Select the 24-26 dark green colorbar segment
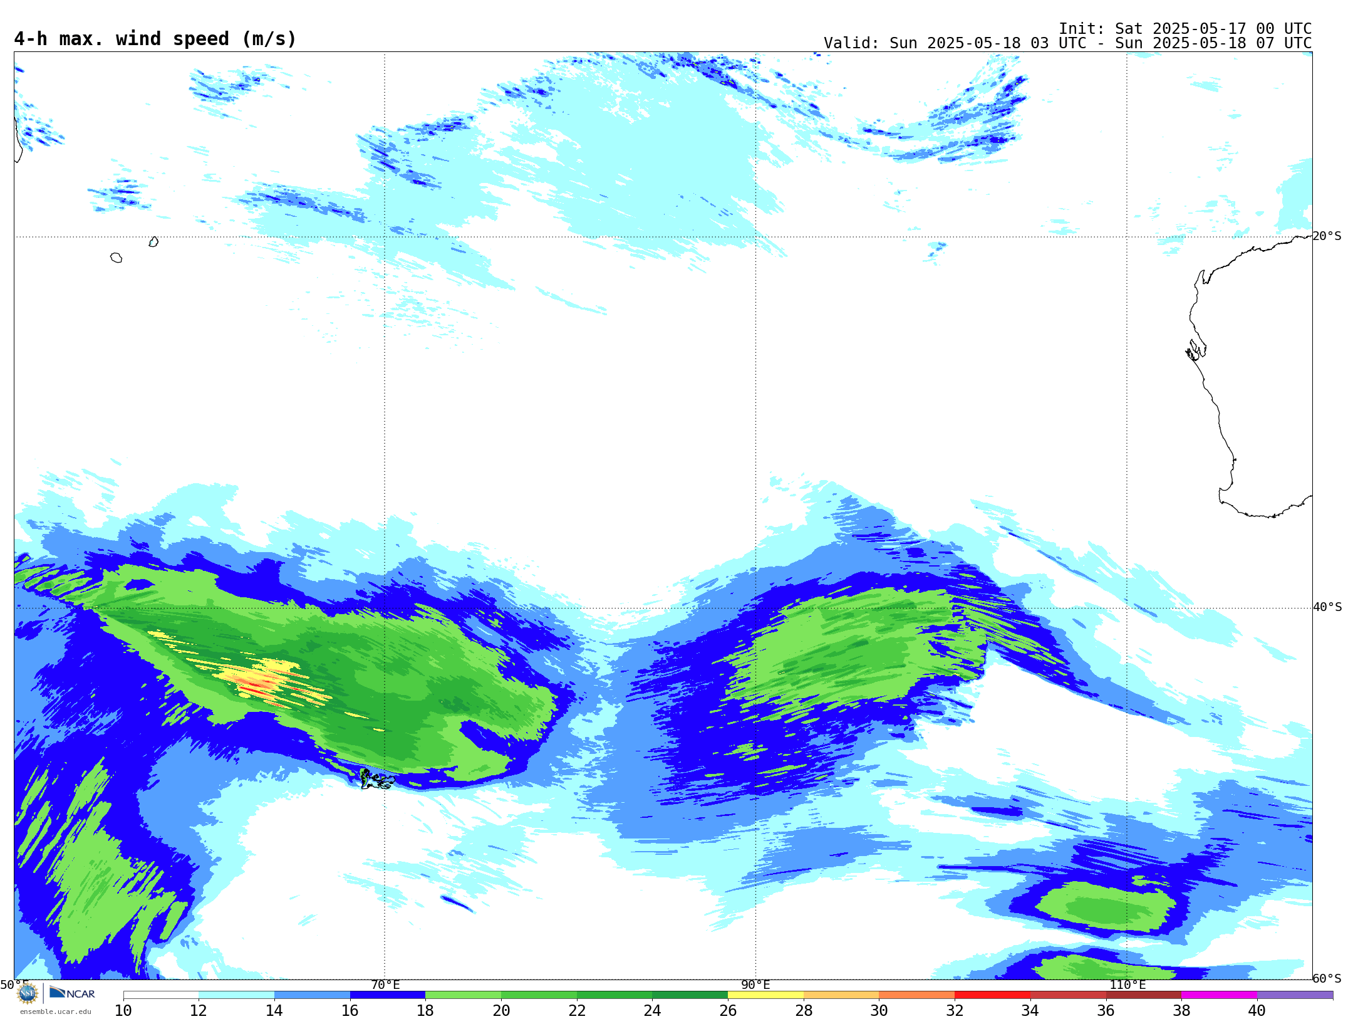Viewport: 1353px width, 1019px height. [x=690, y=995]
